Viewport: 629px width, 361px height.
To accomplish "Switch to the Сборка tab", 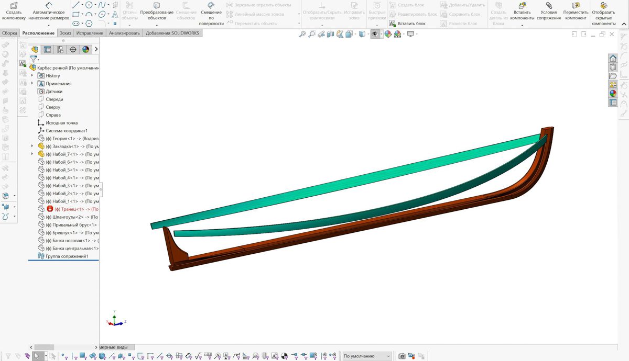I will click(x=9, y=33).
